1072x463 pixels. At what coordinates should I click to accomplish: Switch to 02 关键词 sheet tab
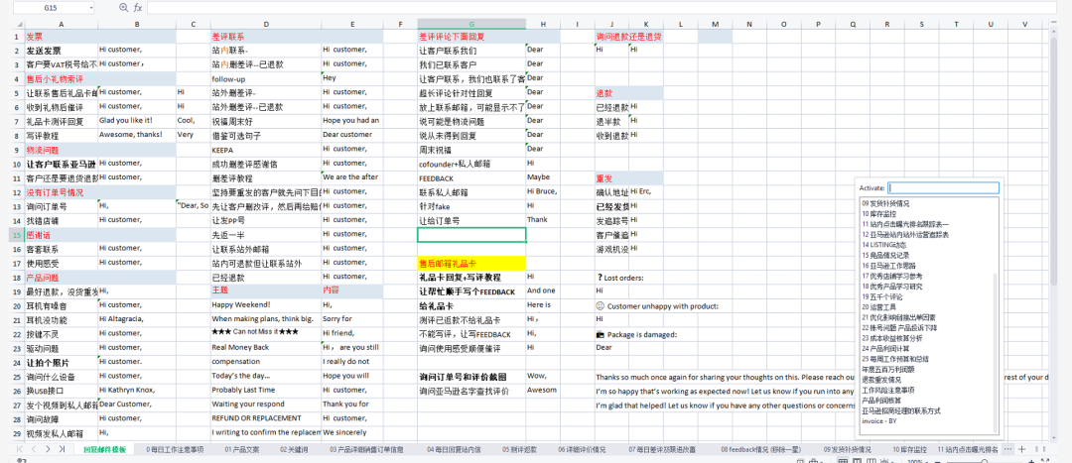pyautogui.click(x=294, y=449)
